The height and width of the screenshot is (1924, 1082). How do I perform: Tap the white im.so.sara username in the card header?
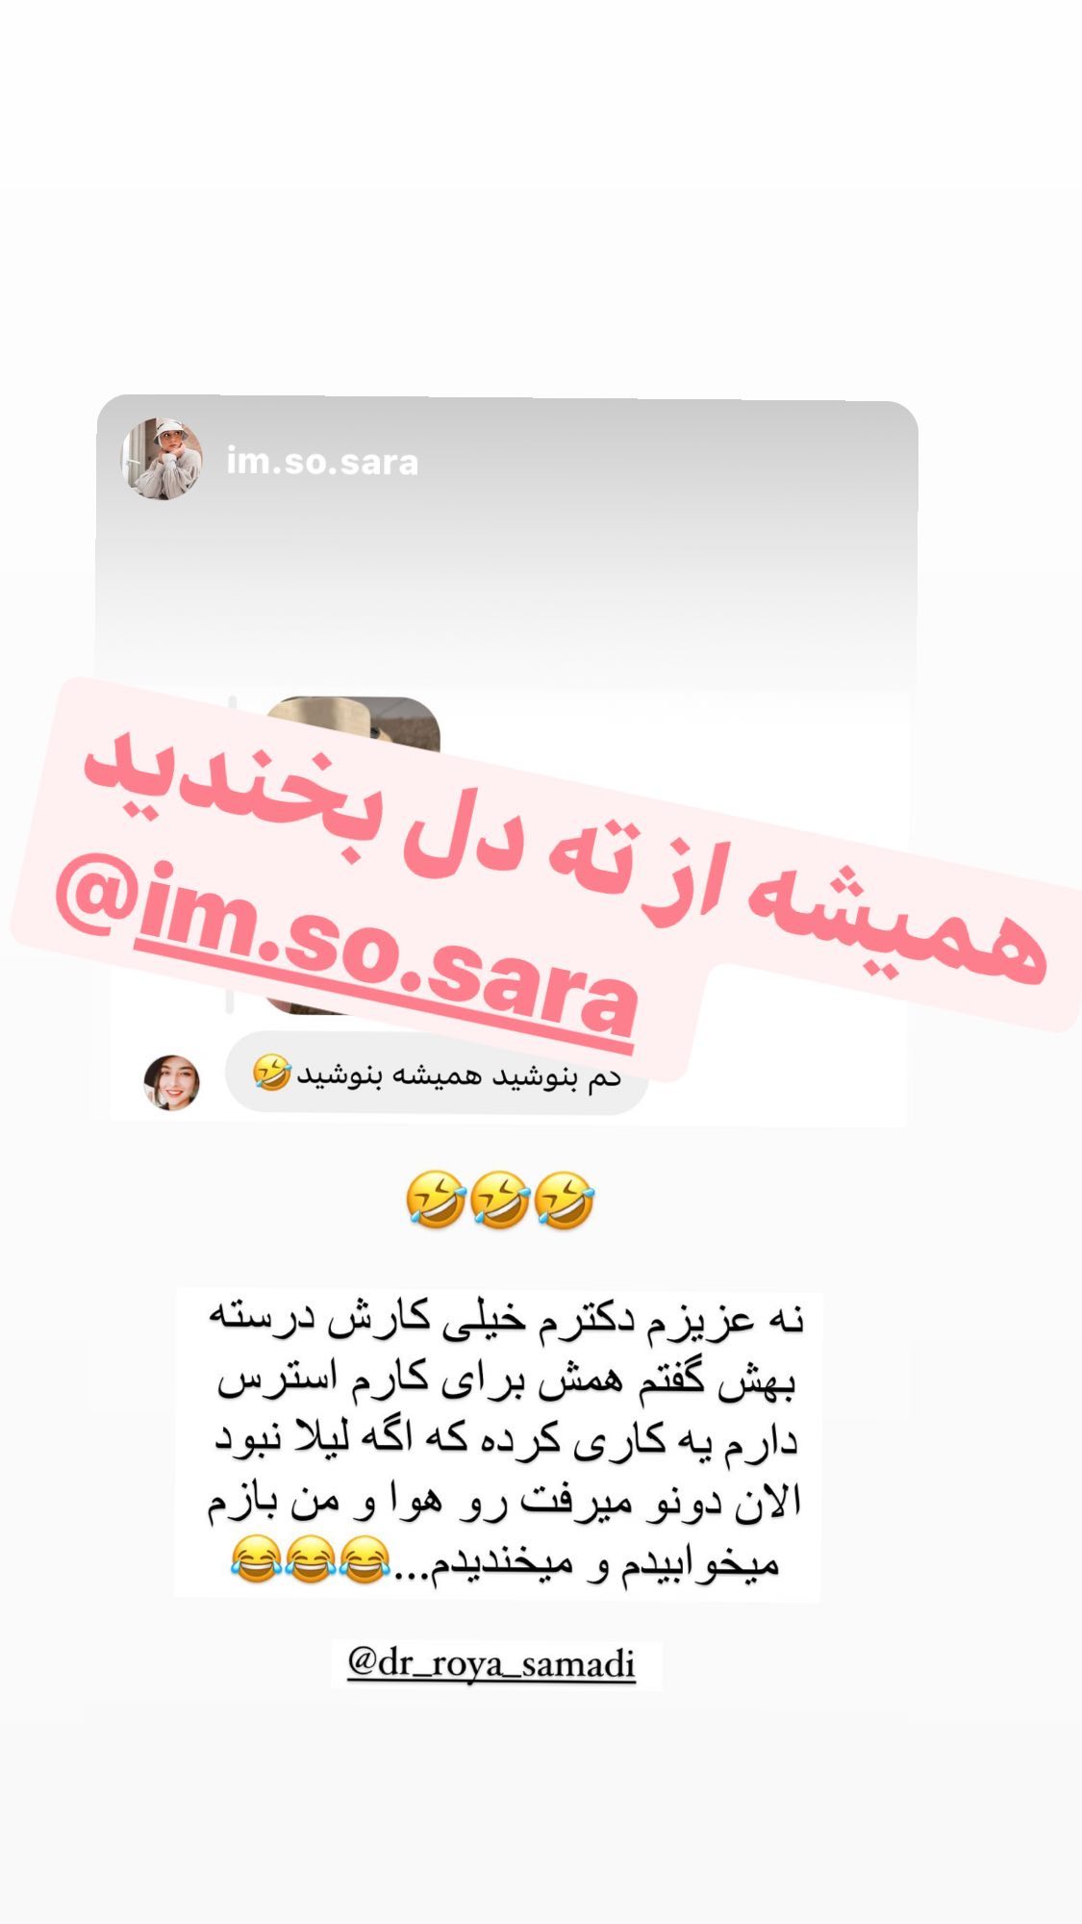322,463
